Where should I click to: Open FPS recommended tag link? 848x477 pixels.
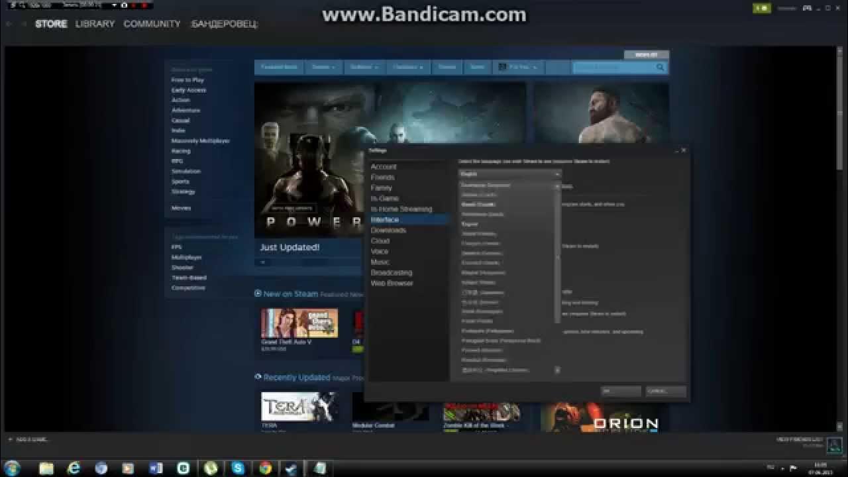pyautogui.click(x=176, y=247)
